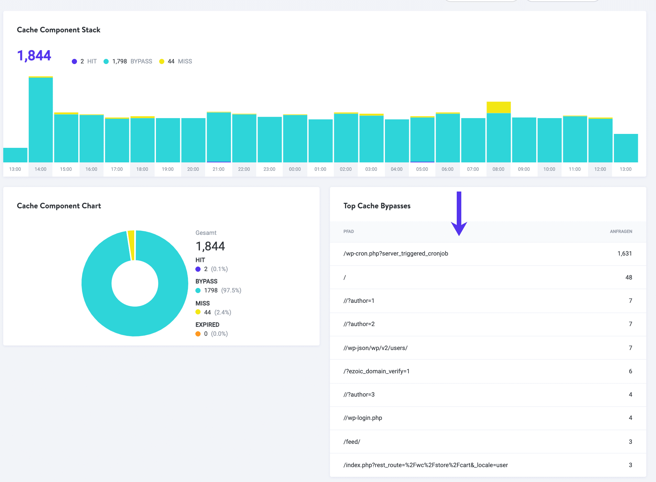Select the wp-cron.php server_triggered_cronjob row

[396, 254]
